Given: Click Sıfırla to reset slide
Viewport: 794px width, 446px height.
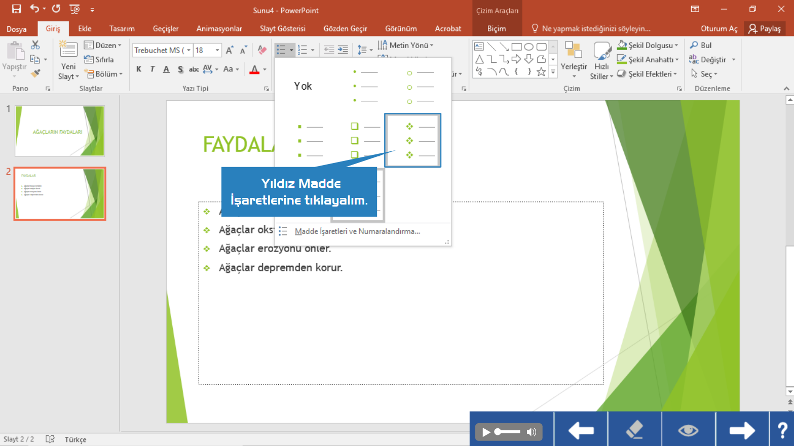Looking at the screenshot, I should (x=99, y=60).
